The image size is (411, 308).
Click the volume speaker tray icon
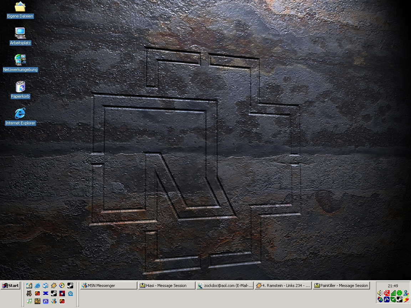[380, 293]
